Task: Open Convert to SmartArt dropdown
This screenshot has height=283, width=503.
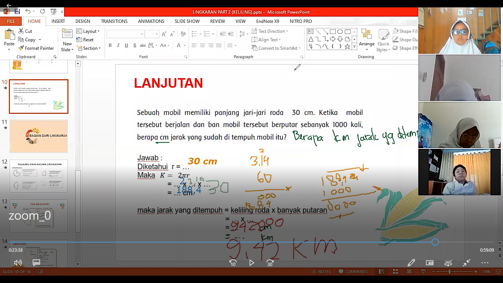Action: tap(276, 48)
